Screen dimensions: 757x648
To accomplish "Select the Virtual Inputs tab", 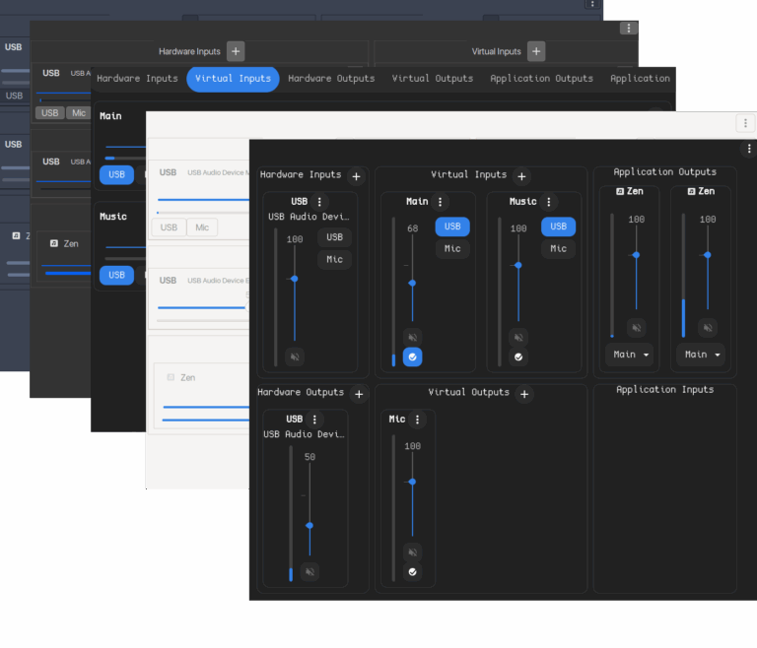I will tap(233, 79).
